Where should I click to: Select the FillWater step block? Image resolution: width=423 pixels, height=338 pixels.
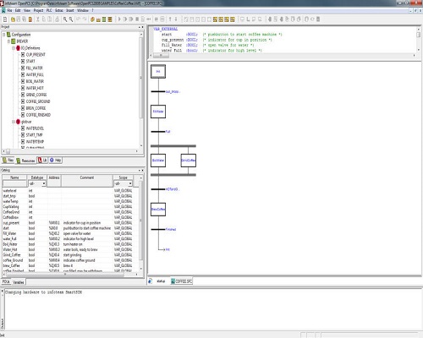pyautogui.click(x=158, y=112)
